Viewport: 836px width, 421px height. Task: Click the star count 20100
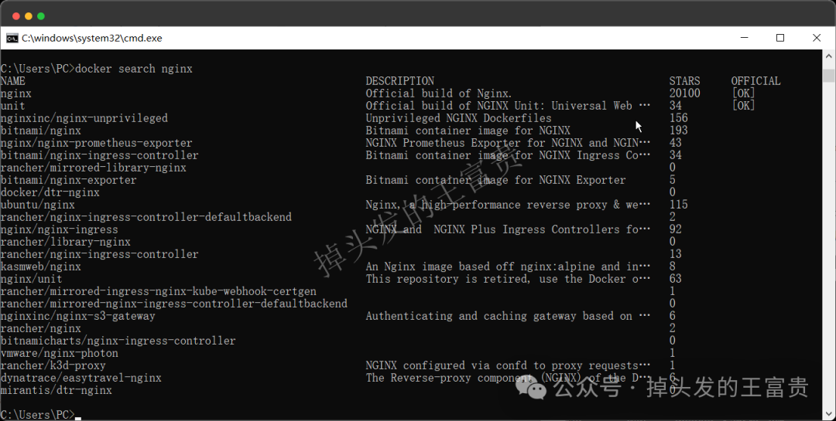coord(684,93)
